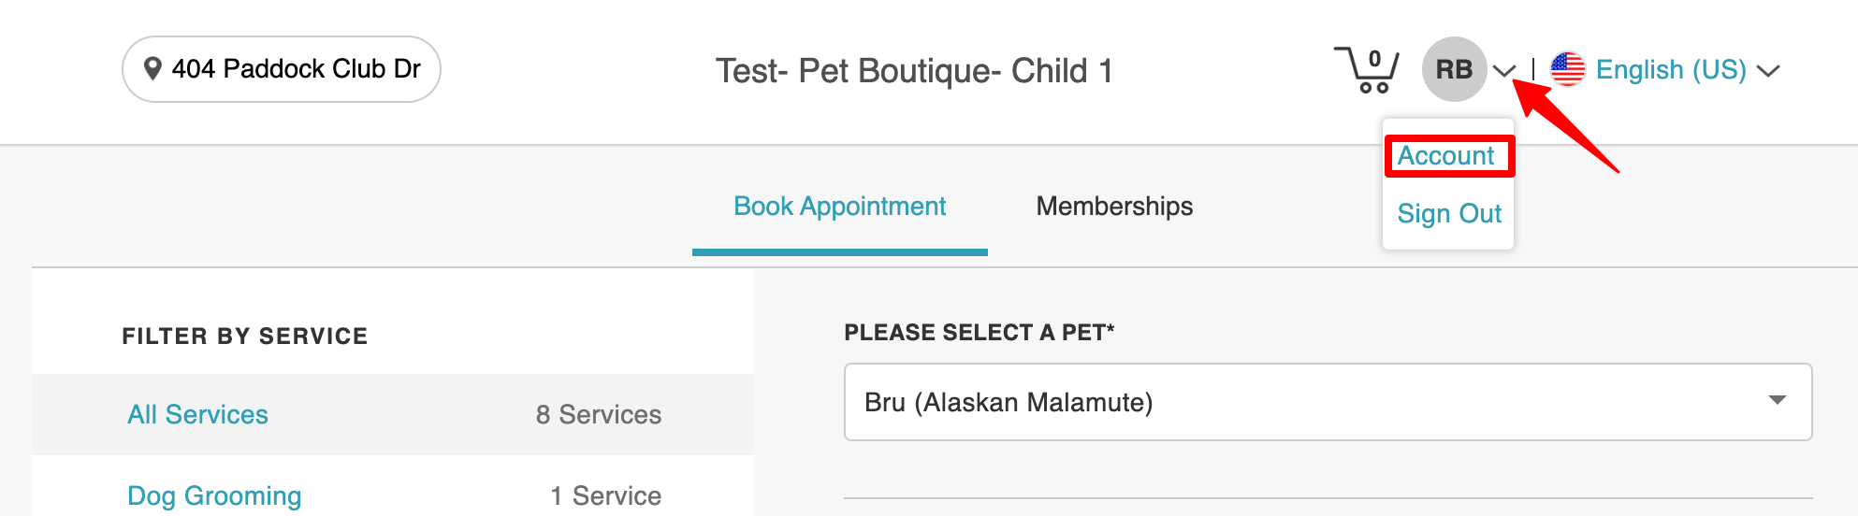Switch to the Book Appointment tab

(839, 207)
